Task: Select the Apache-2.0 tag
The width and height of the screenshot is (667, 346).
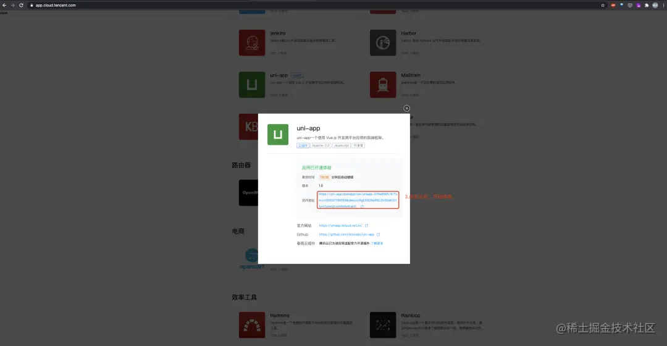Action: click(x=321, y=146)
